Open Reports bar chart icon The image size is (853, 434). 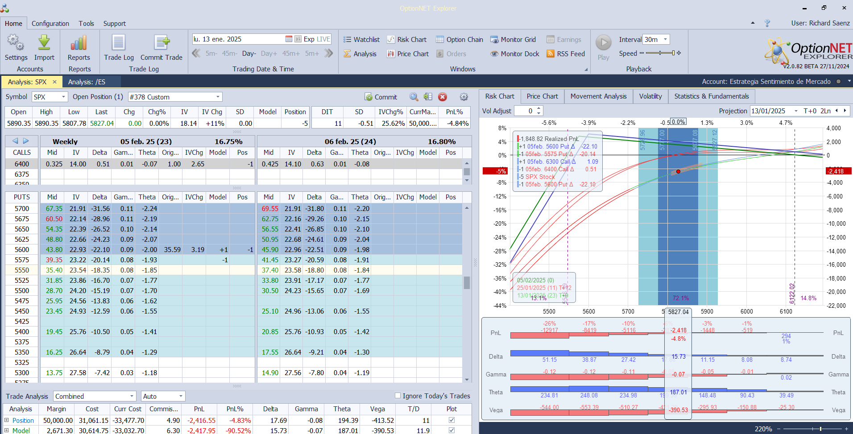tap(79, 42)
